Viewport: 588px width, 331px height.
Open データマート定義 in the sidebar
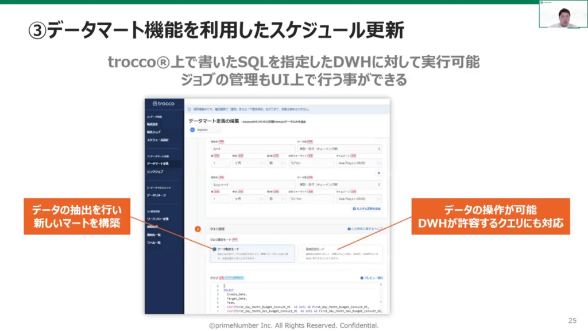[157, 163]
